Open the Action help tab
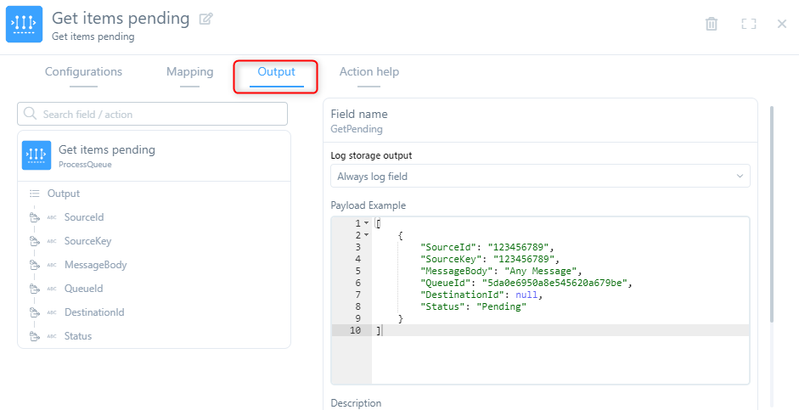 pyautogui.click(x=369, y=72)
